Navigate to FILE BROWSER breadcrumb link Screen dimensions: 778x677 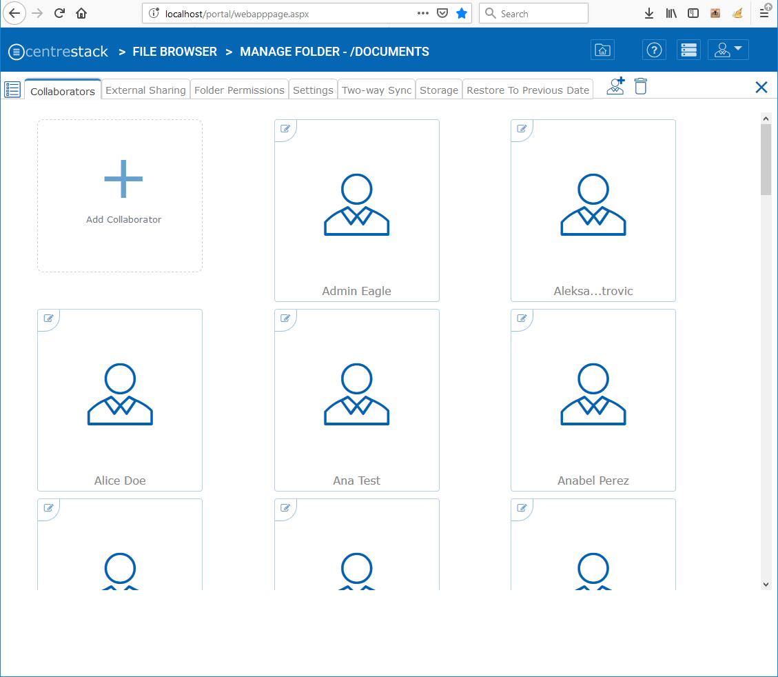click(x=174, y=52)
